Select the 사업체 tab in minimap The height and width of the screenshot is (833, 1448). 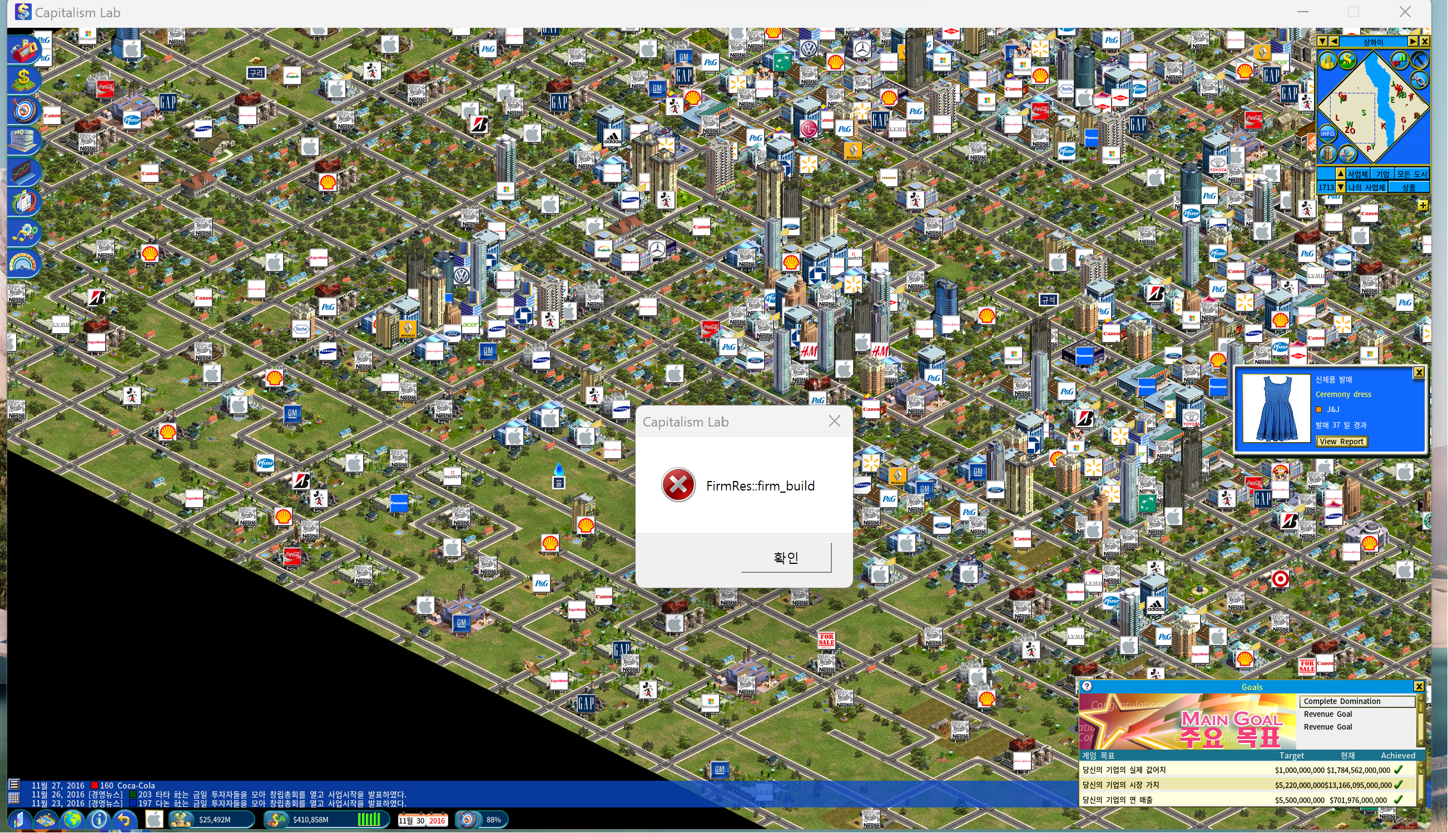pos(1357,174)
